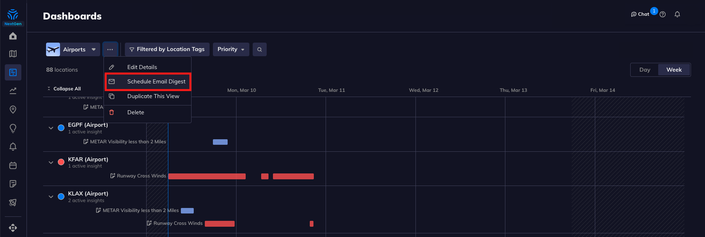Open the Insights lightbulb sidebar icon

[13, 128]
